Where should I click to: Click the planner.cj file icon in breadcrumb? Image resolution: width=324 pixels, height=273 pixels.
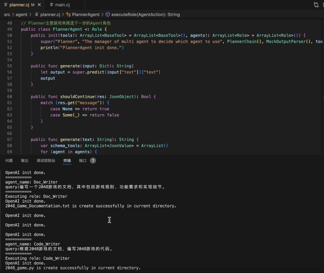click(37, 14)
